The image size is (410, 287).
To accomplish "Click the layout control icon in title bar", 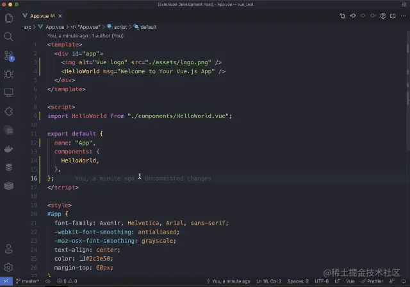I will coord(404,4).
